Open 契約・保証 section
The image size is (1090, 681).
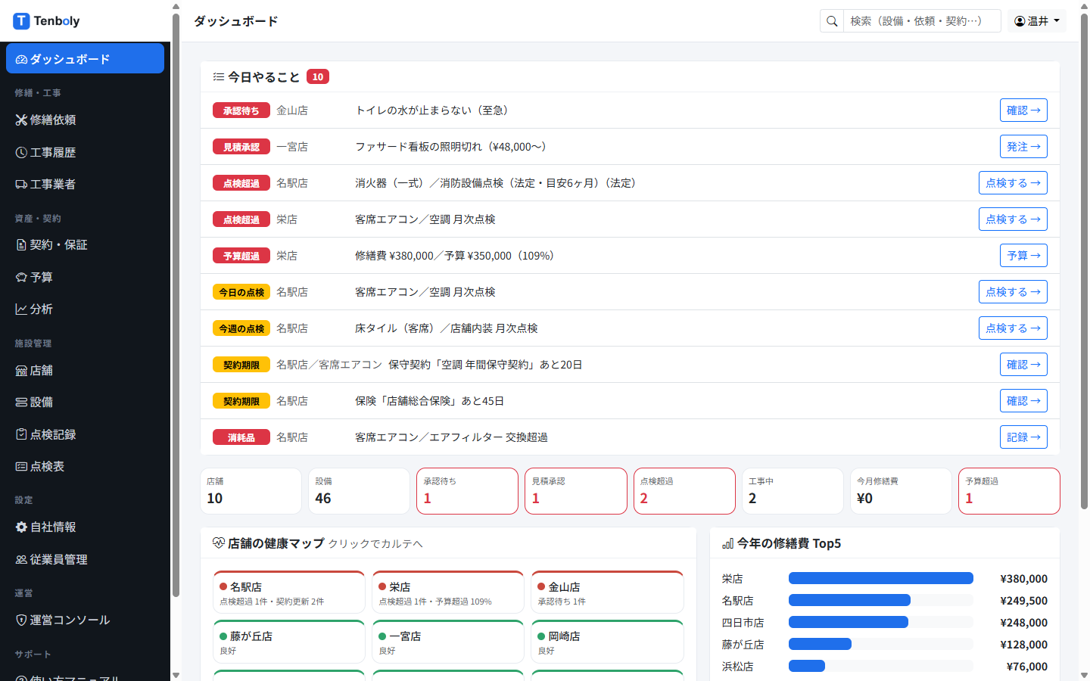pyautogui.click(x=85, y=244)
